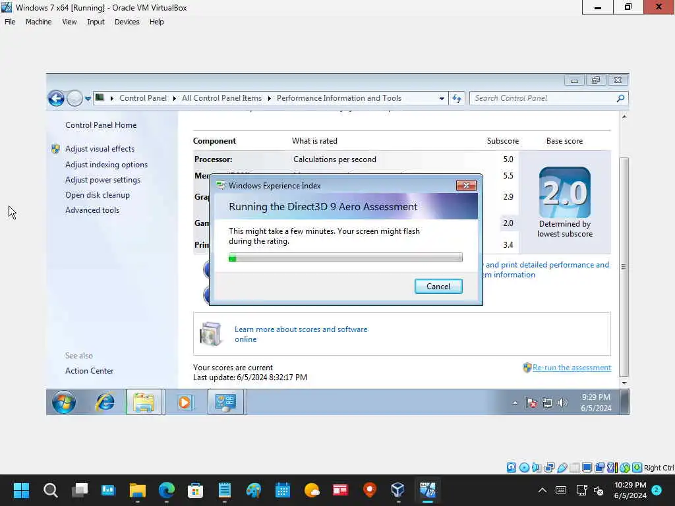Open the VirtualBox Machine menu
Viewport: 675px width, 506px height.
tap(38, 22)
